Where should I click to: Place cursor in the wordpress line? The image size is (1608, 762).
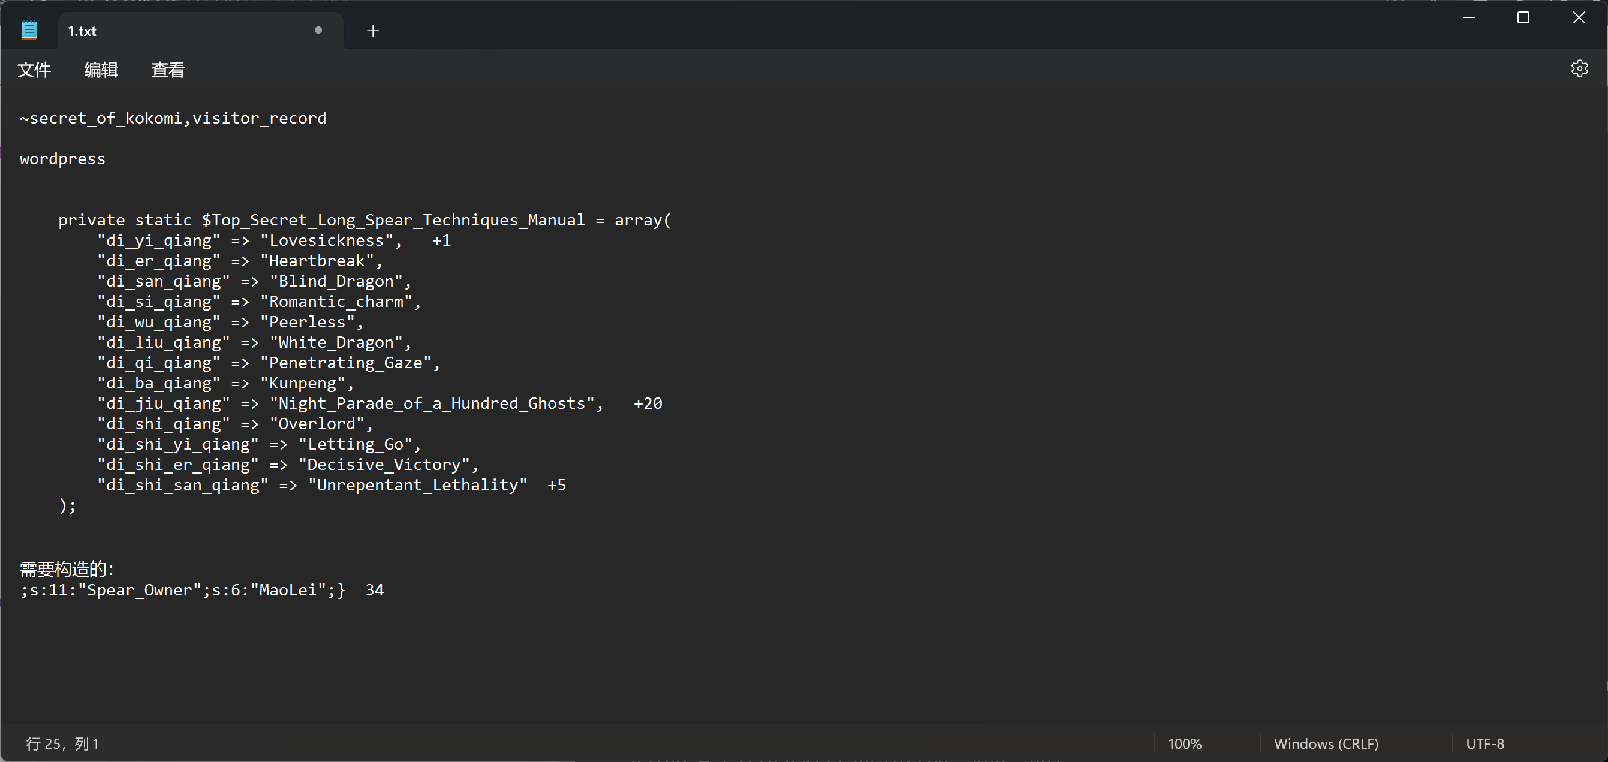[62, 159]
